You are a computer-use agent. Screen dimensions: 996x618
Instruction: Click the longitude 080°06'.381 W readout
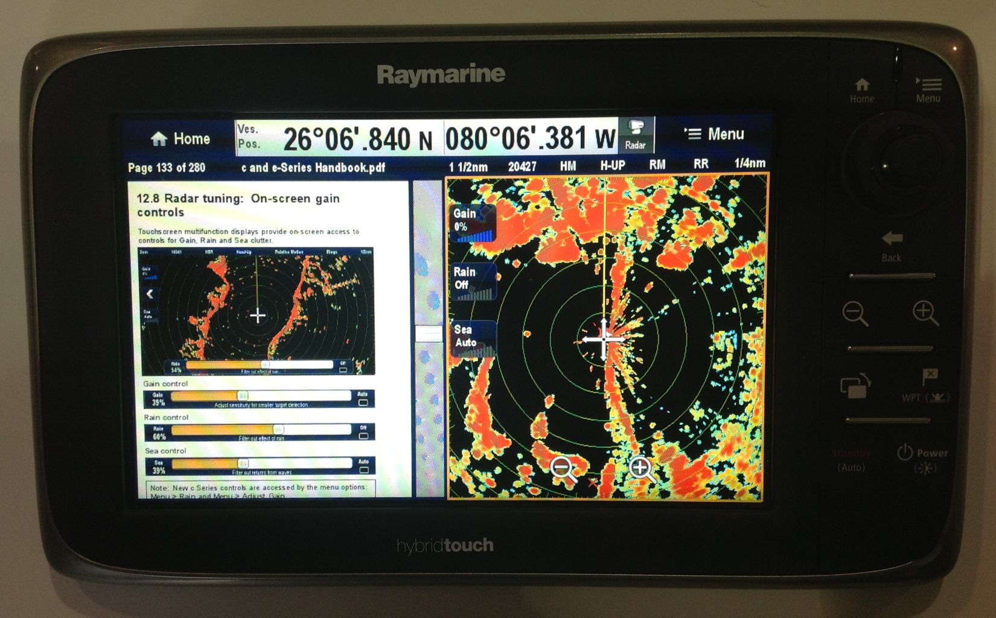point(530,138)
